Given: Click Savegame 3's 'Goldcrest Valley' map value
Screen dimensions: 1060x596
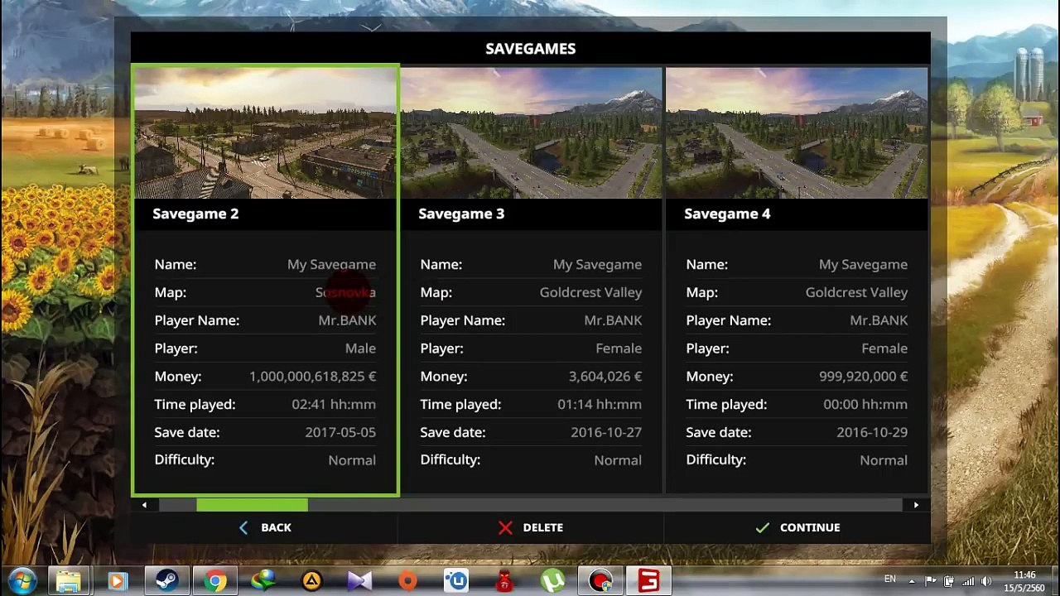Looking at the screenshot, I should click(590, 292).
